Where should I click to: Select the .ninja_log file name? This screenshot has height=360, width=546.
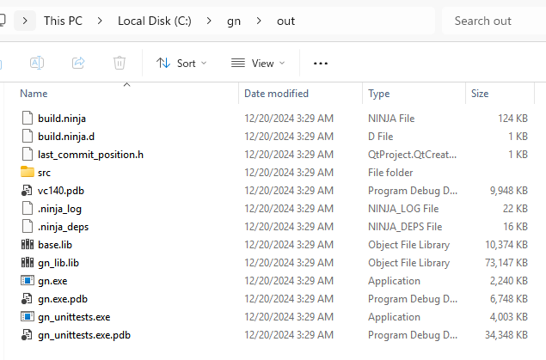[59, 209]
